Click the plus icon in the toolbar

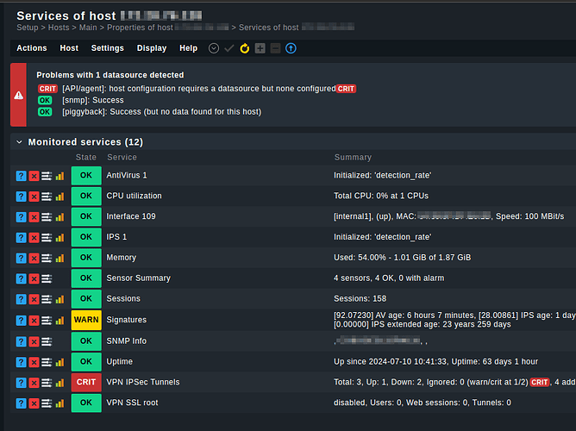pyautogui.click(x=260, y=49)
